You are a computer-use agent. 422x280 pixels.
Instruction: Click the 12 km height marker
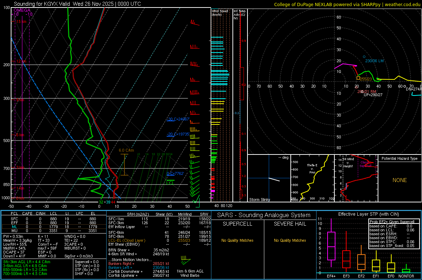coord(21,62)
